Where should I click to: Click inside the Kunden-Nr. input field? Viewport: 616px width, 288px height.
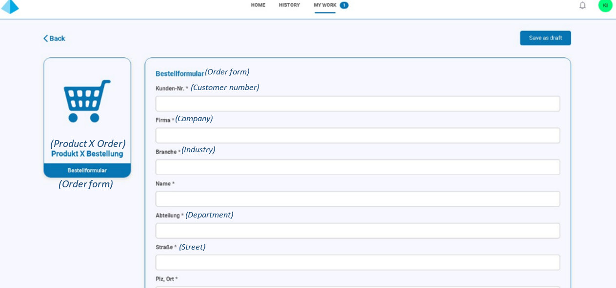click(358, 103)
